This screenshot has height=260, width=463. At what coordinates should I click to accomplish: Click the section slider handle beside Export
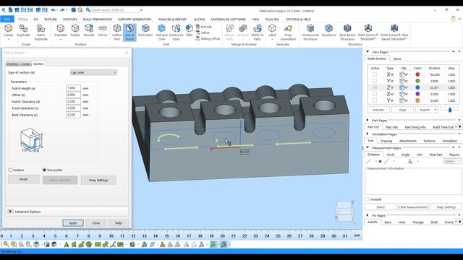[x=450, y=110]
